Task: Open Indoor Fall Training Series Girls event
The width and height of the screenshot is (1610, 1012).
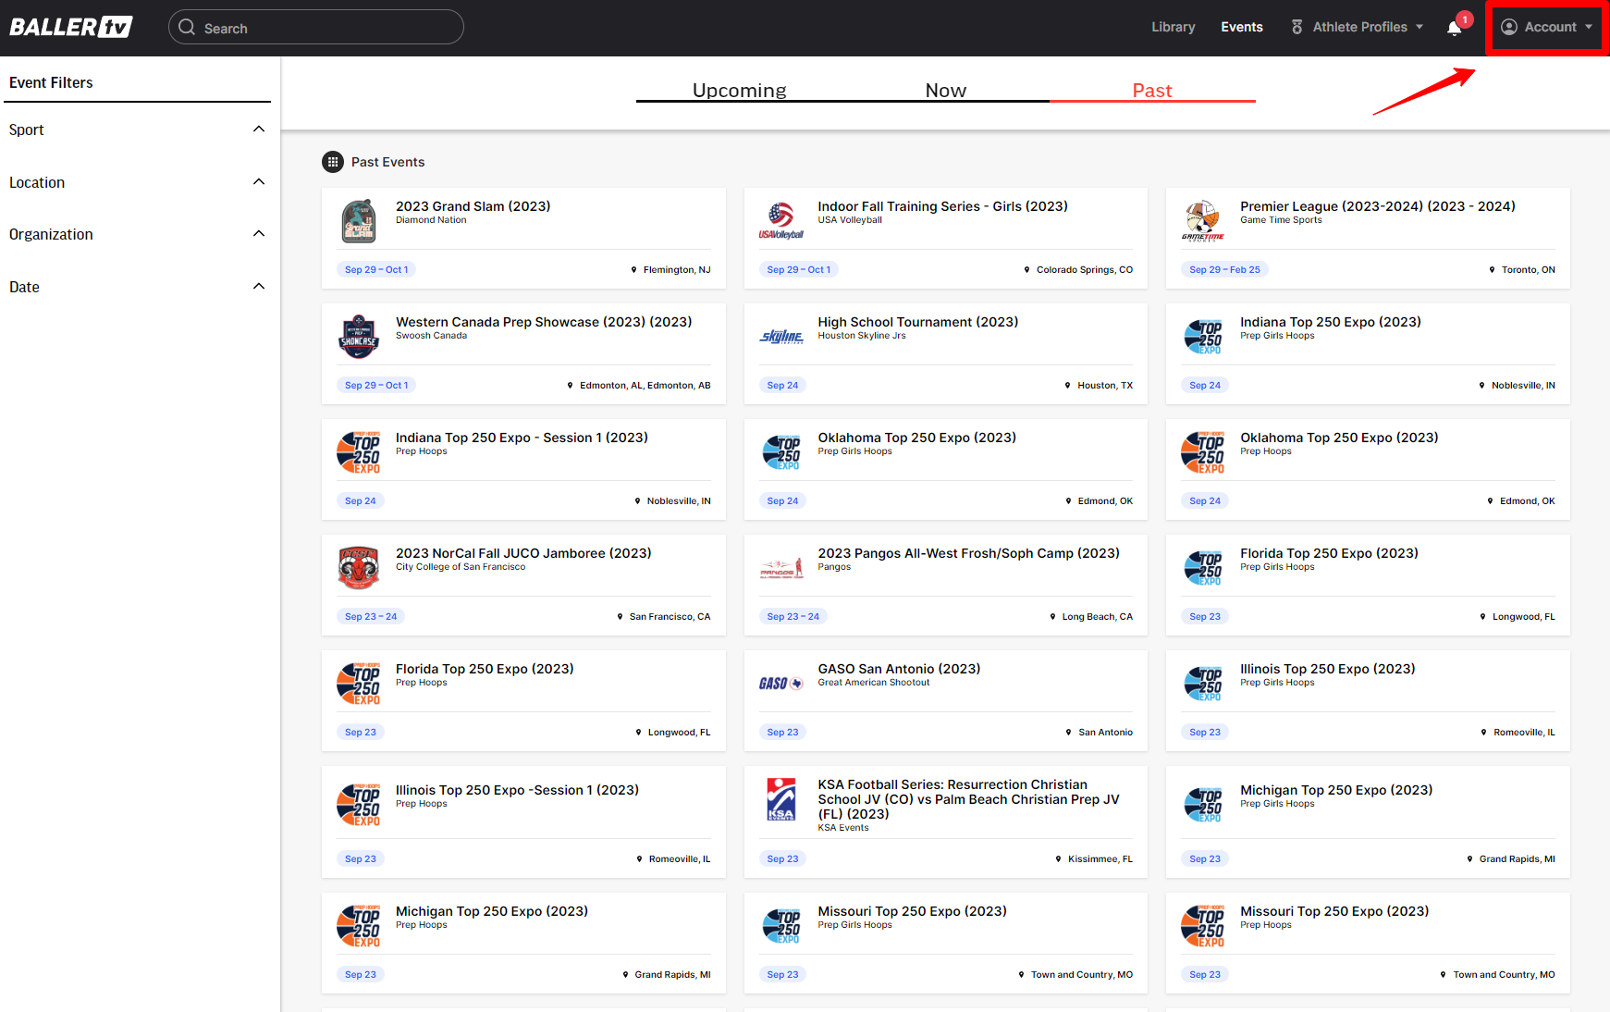Action: pos(942,206)
